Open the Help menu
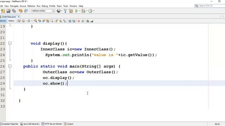This screenshot has height=126, width=225. pos(81,6)
